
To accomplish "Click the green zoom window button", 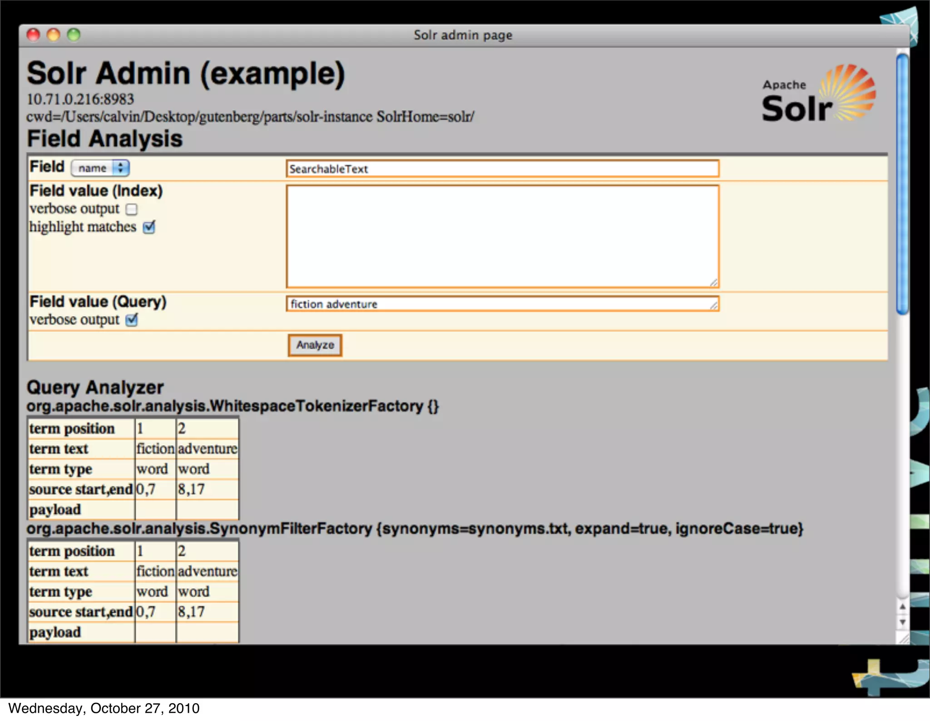I will coord(74,35).
